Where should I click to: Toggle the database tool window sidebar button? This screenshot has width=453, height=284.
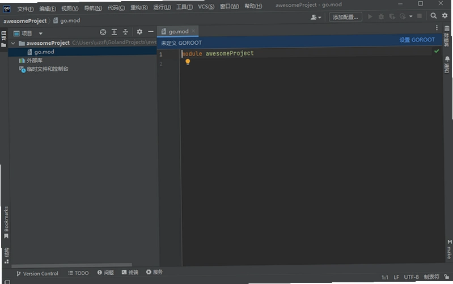pyautogui.click(x=447, y=36)
